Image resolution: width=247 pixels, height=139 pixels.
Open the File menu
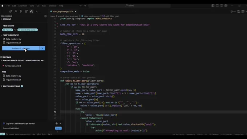pos(8,6)
